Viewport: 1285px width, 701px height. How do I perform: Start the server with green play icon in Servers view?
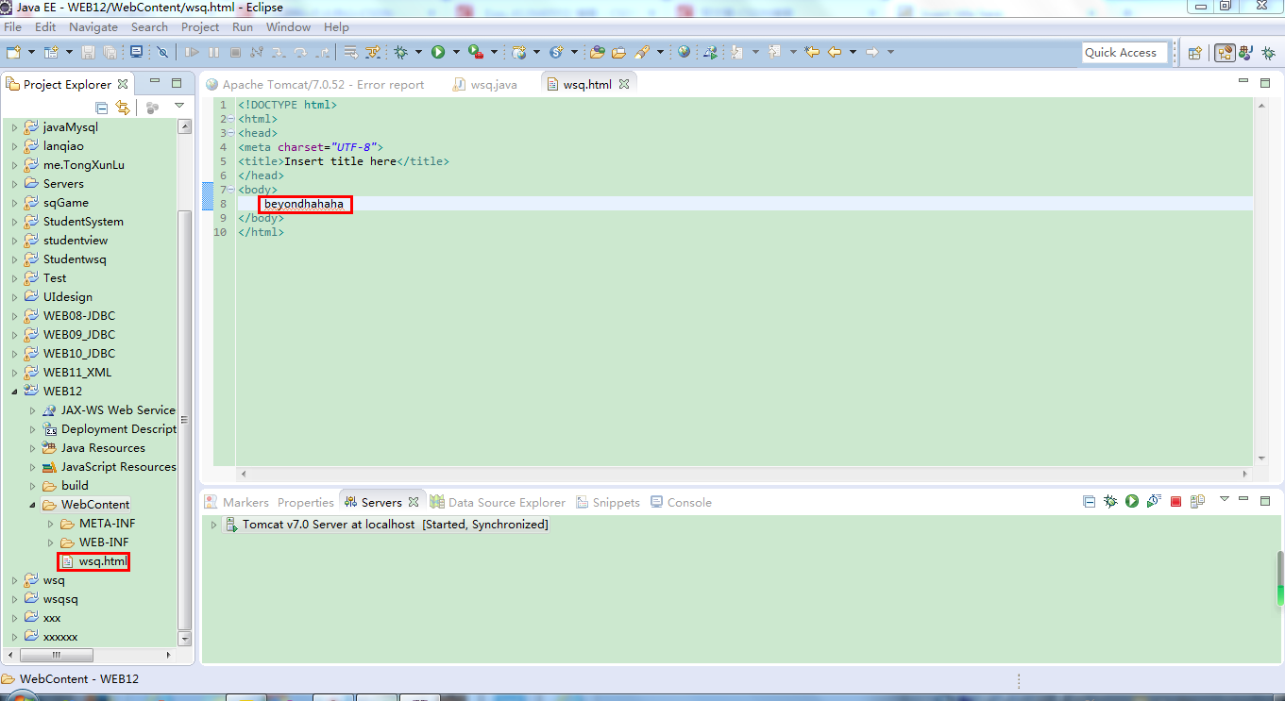(1131, 502)
